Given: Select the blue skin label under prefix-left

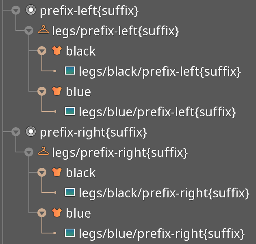Looking at the screenshot, I should click(x=78, y=92).
